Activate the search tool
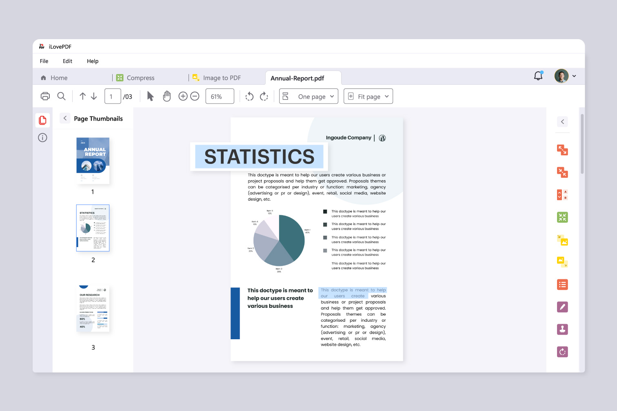This screenshot has width=617, height=411. pyautogui.click(x=62, y=96)
